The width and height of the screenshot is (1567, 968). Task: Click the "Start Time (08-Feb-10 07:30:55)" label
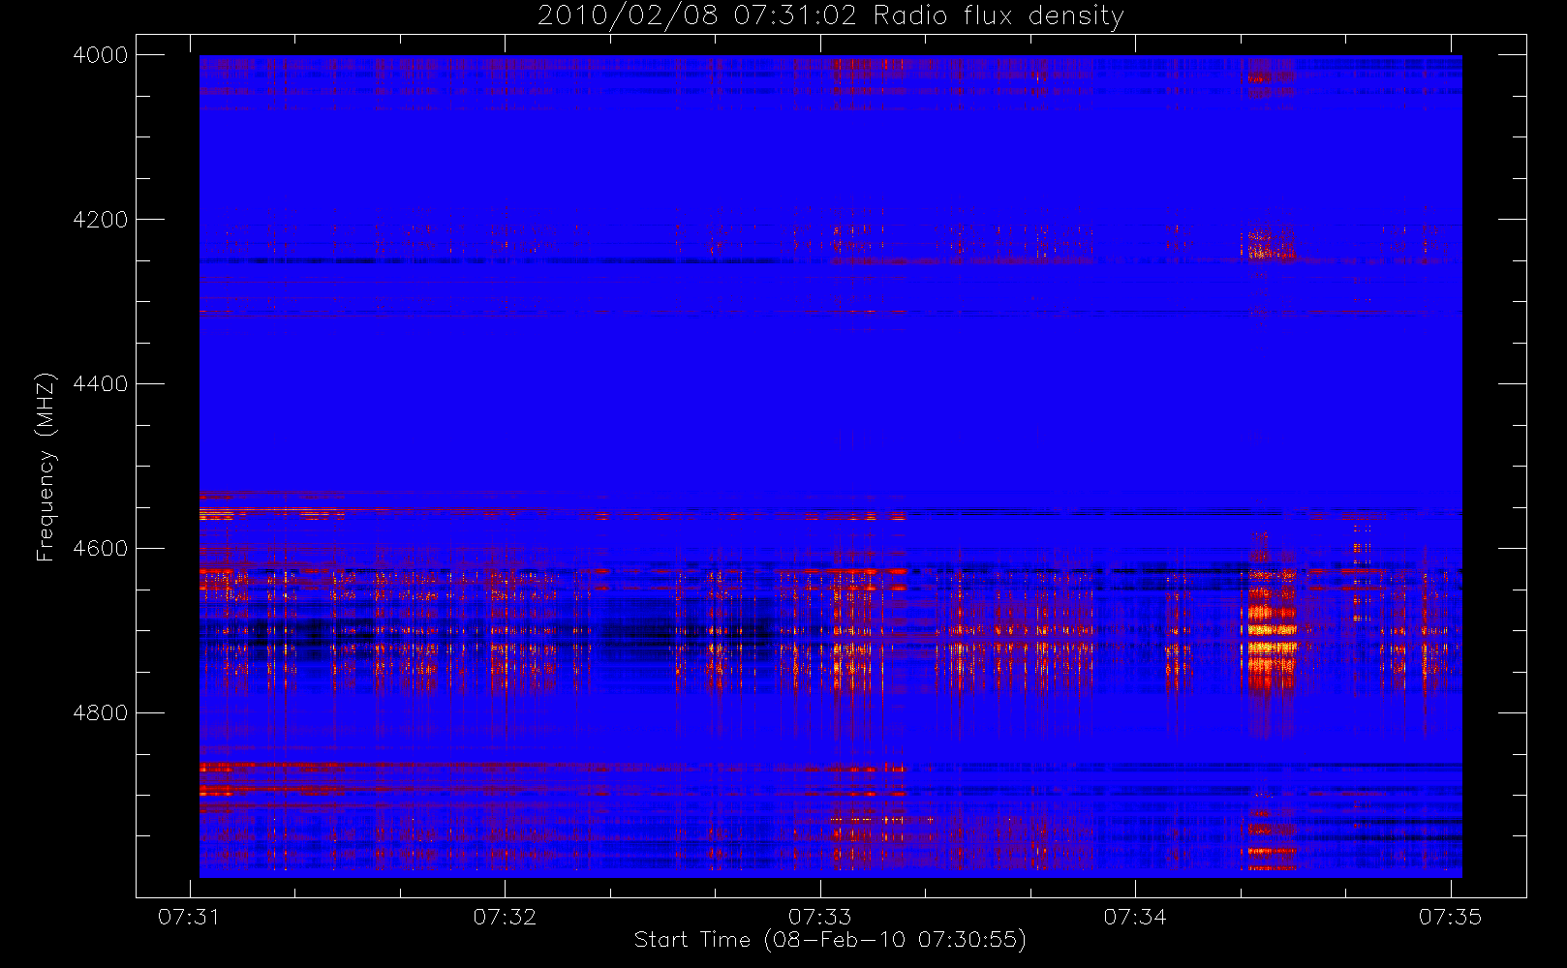830,940
